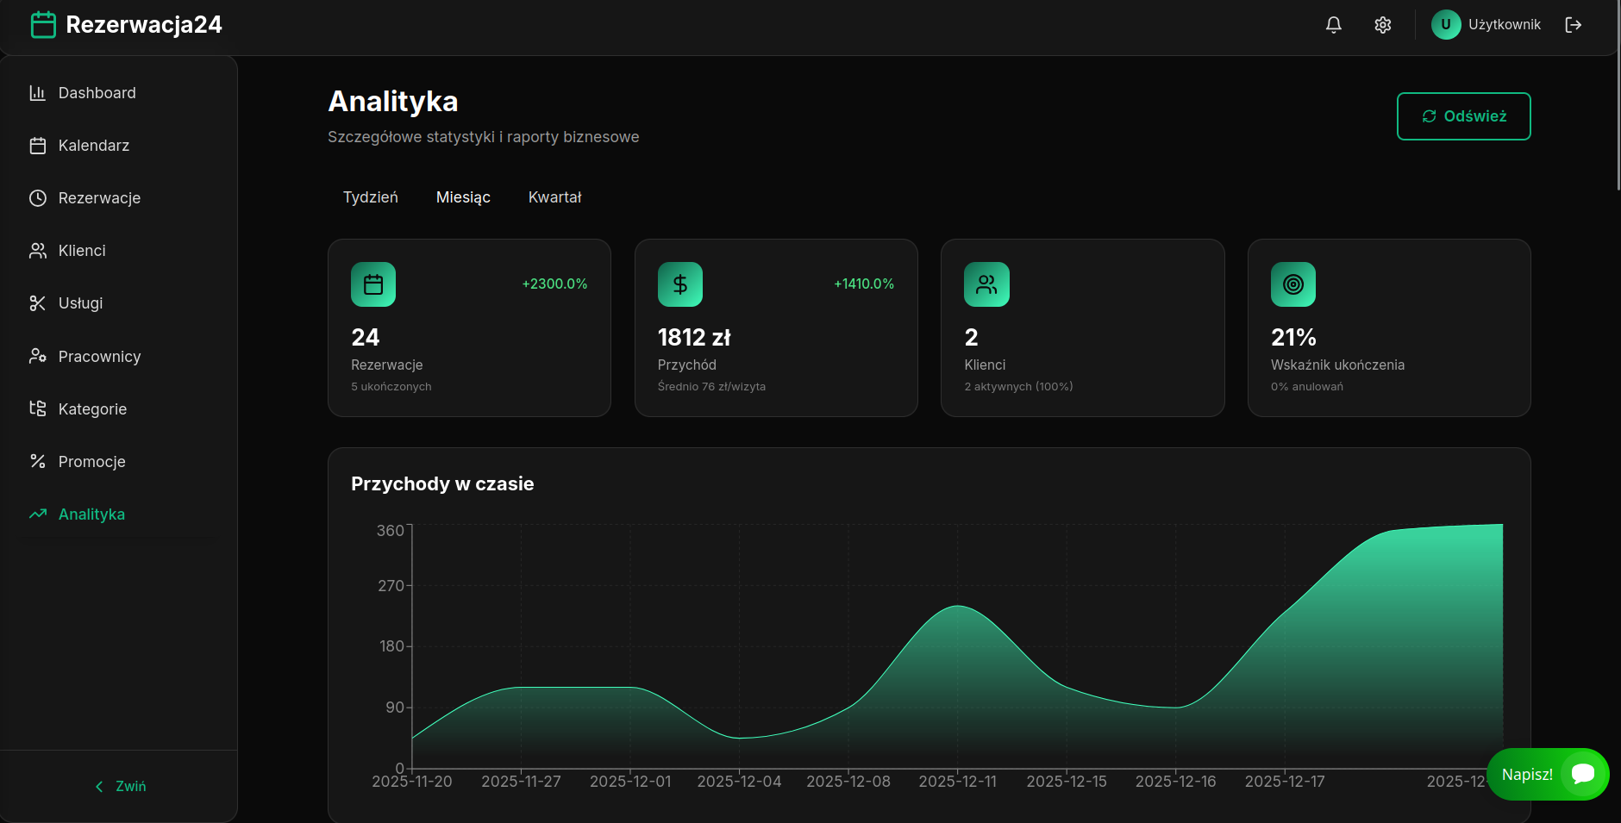Click the logout icon top right
Image resolution: width=1621 pixels, height=823 pixels.
point(1574,25)
